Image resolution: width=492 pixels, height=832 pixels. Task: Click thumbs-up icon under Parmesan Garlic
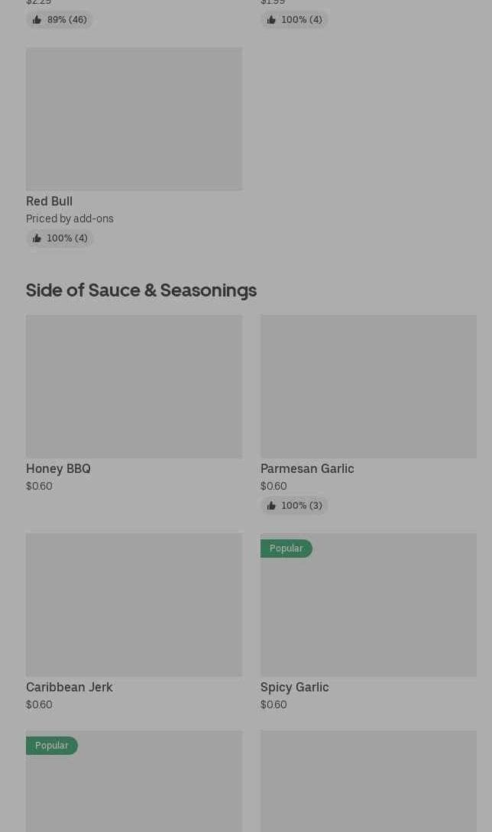click(271, 506)
